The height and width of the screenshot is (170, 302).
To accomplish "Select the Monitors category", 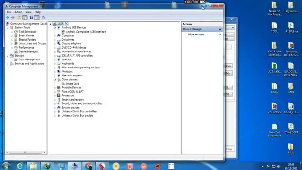I will coord(67,72).
